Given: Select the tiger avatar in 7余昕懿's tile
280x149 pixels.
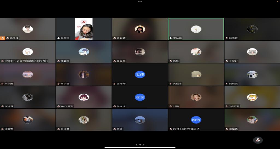Looking at the screenshot, I should point(252,97).
